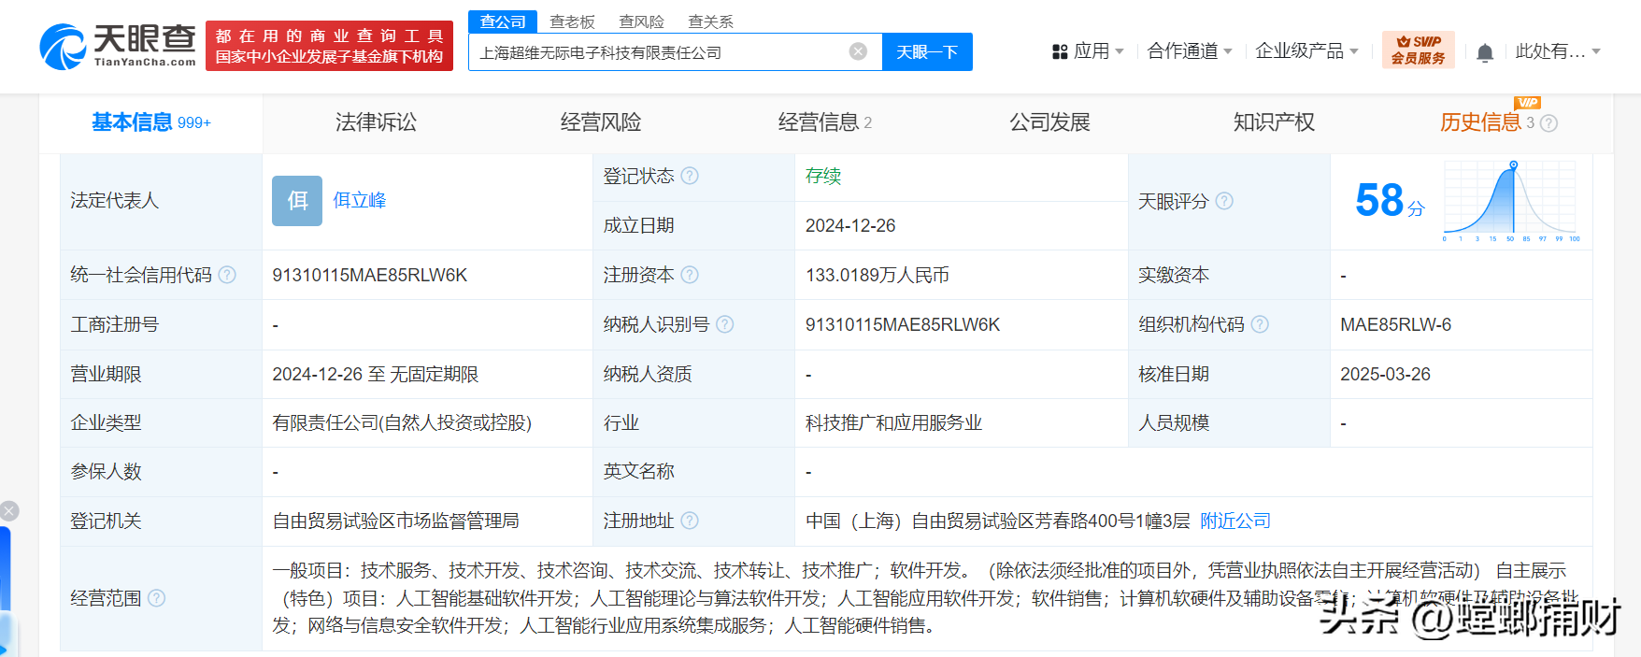Screen dimensions: 1641x657
Task: Click the 存续 status text
Action: tap(823, 176)
